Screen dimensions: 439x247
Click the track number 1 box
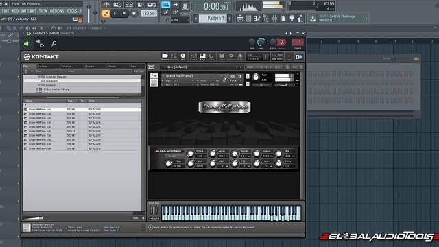click(298, 43)
